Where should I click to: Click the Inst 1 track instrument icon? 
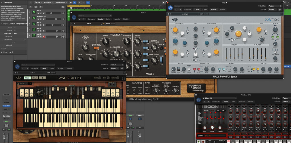pos(34,12)
